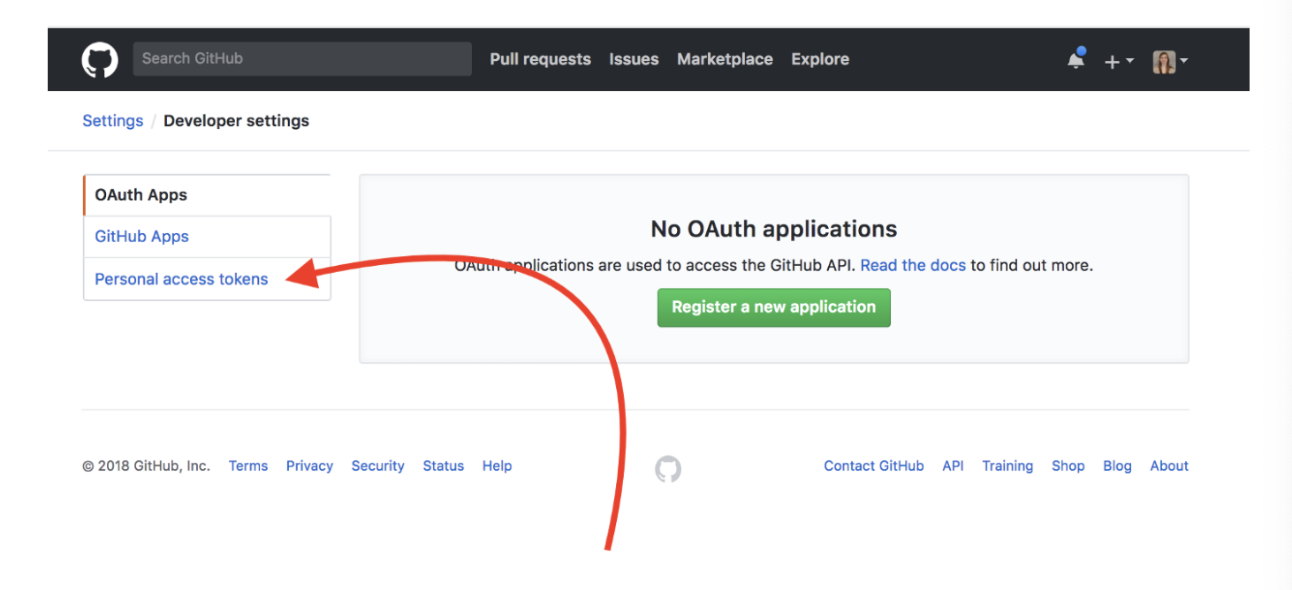Open the plus create-new dropdown
1292x590 pixels.
point(1118,61)
